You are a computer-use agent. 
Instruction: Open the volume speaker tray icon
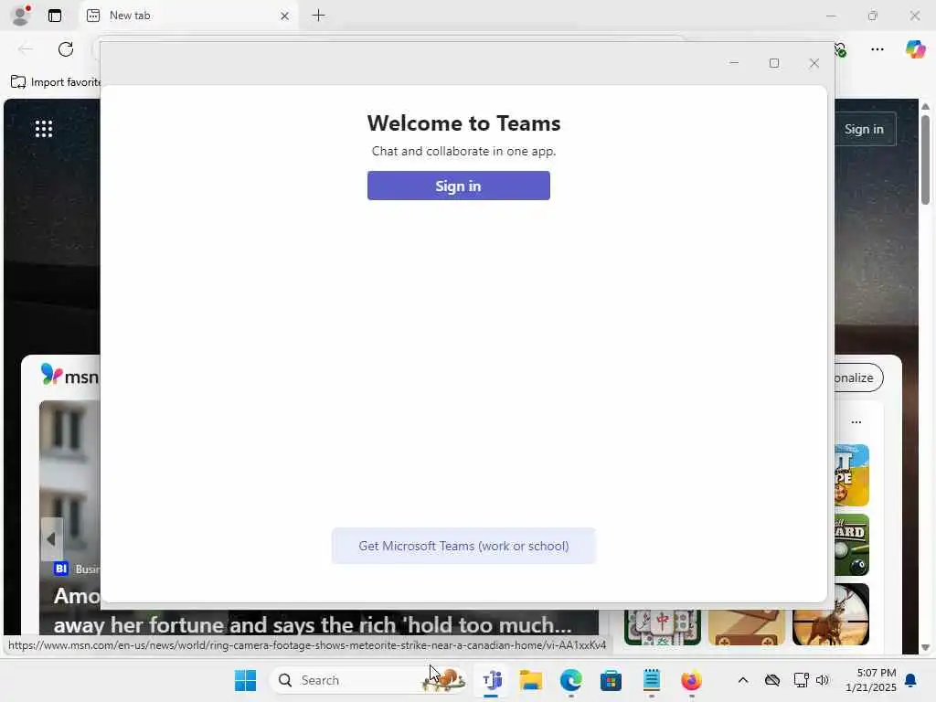click(823, 680)
